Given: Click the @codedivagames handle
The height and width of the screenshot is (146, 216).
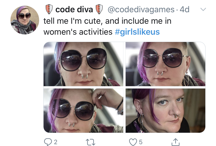Looking at the screenshot, I should coord(141,9).
